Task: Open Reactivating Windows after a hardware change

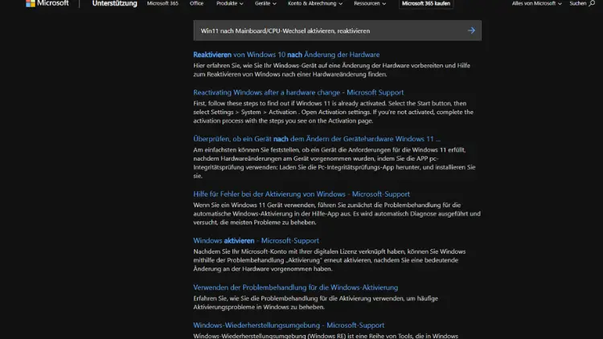Action: [x=298, y=92]
